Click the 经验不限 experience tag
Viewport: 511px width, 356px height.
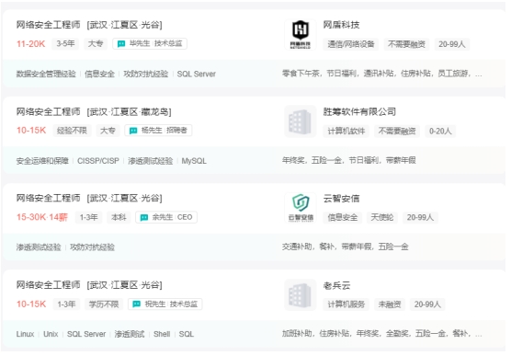click(72, 131)
